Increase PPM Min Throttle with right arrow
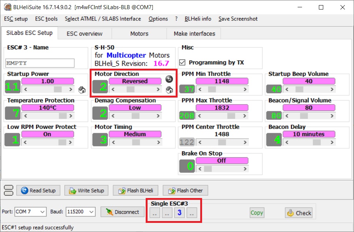 [245, 90]
